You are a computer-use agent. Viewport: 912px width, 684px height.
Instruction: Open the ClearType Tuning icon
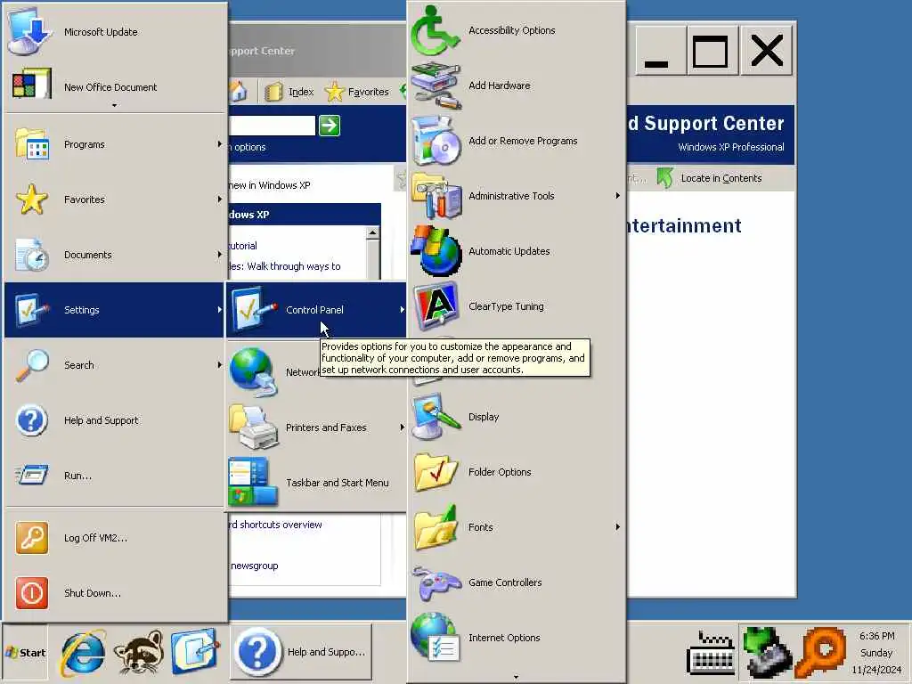(435, 306)
